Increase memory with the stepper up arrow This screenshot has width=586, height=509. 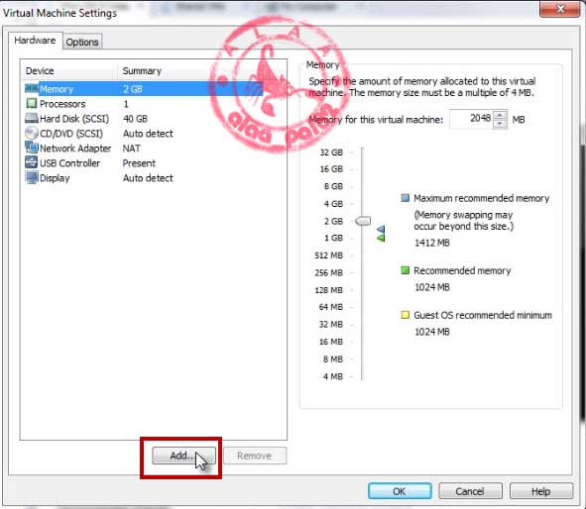tap(500, 115)
